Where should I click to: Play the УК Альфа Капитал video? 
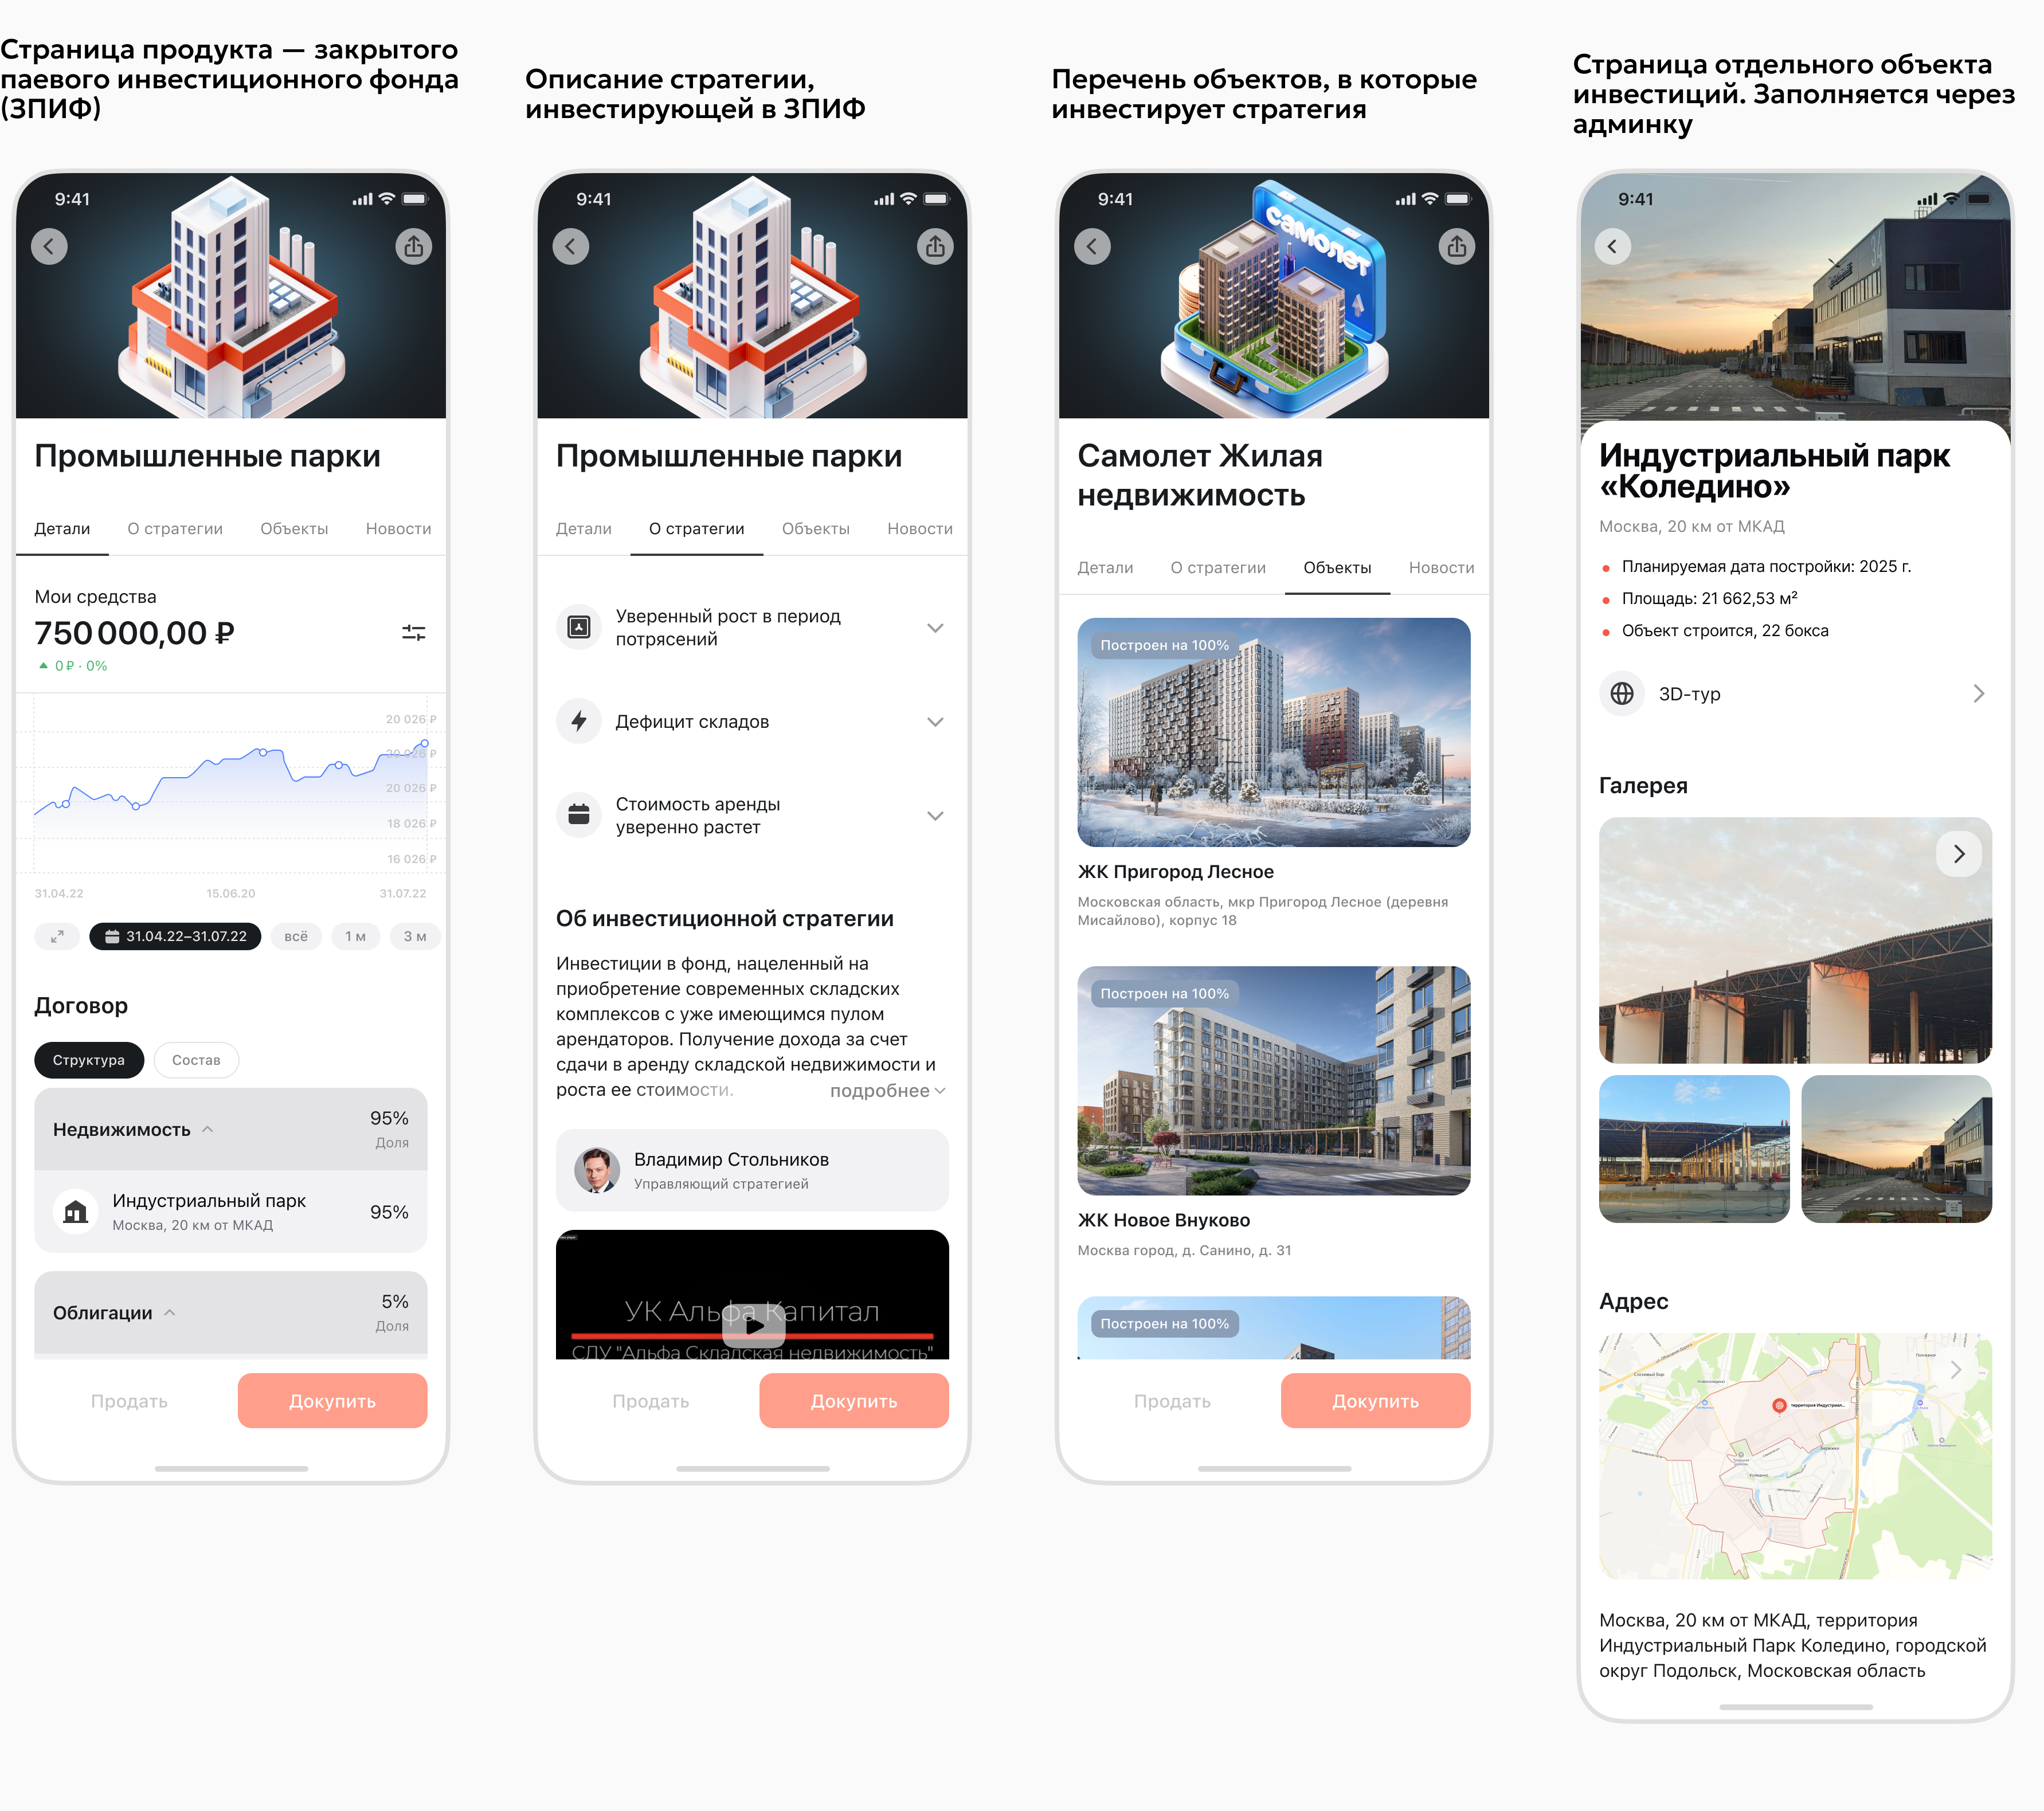point(753,1325)
